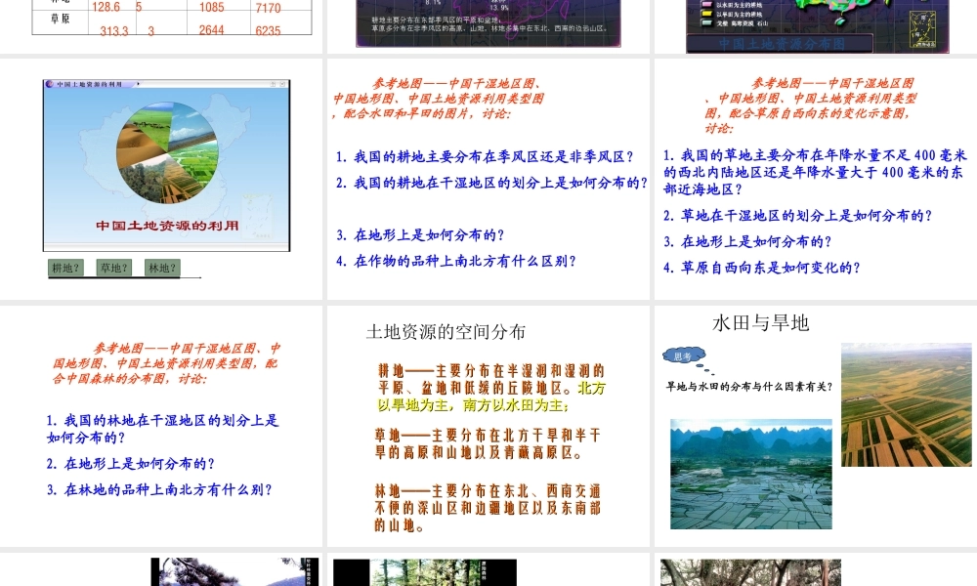The width and height of the screenshot is (977, 586).
Task: Click the aerial dry farmland photo
Action: [906, 404]
